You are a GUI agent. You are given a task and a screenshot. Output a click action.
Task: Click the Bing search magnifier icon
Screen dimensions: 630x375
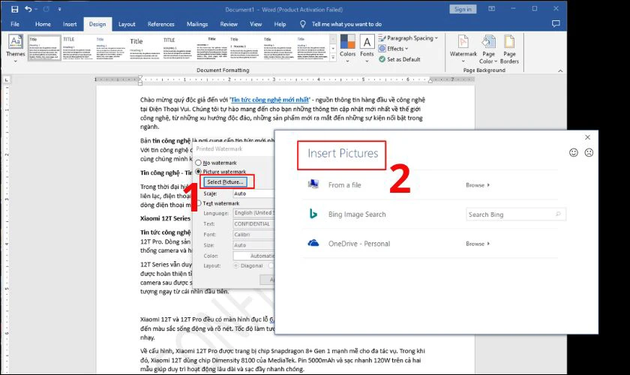(x=558, y=214)
